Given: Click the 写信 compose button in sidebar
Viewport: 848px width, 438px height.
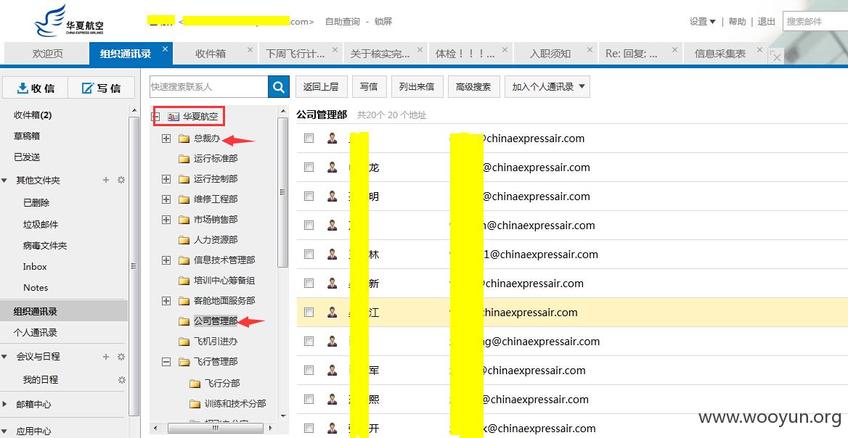Looking at the screenshot, I should 101,88.
